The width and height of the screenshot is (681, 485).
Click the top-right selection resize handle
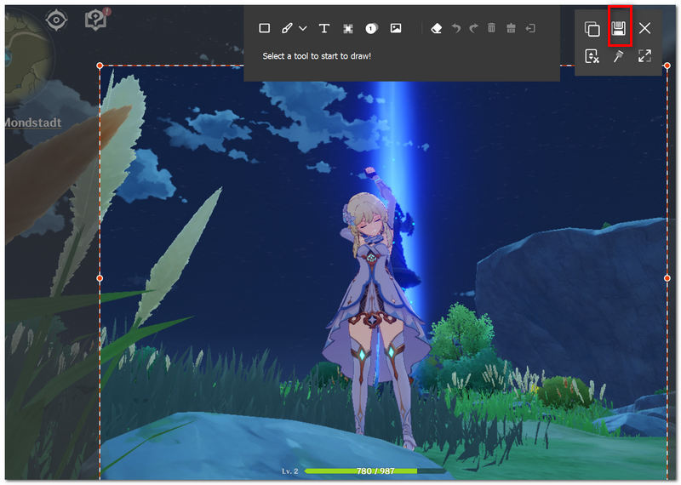pos(667,66)
